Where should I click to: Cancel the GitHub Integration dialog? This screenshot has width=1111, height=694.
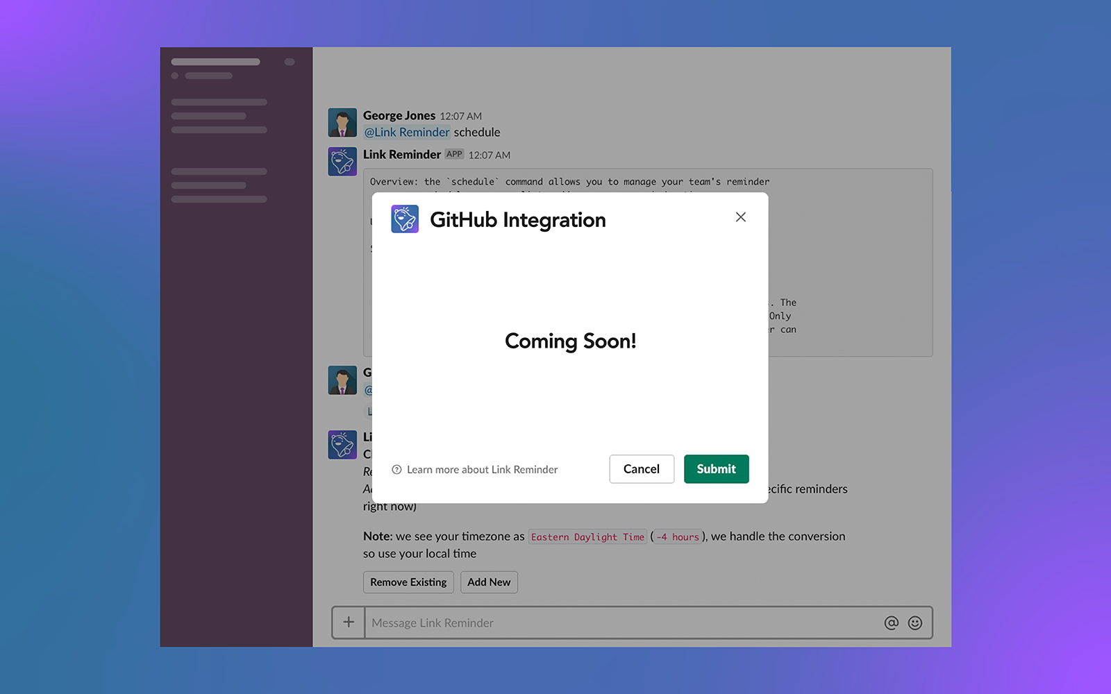[642, 469]
